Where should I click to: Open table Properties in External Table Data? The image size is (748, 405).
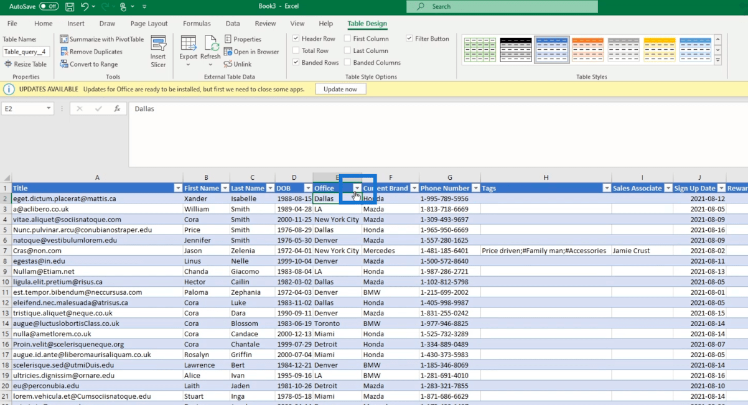[243, 39]
